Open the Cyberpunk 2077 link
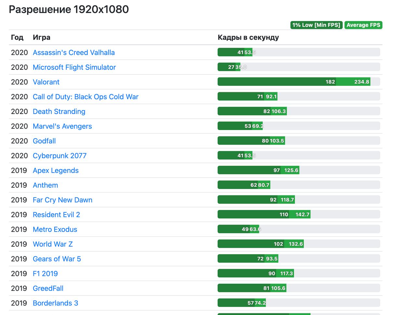This screenshot has height=315, width=416. tap(60, 156)
